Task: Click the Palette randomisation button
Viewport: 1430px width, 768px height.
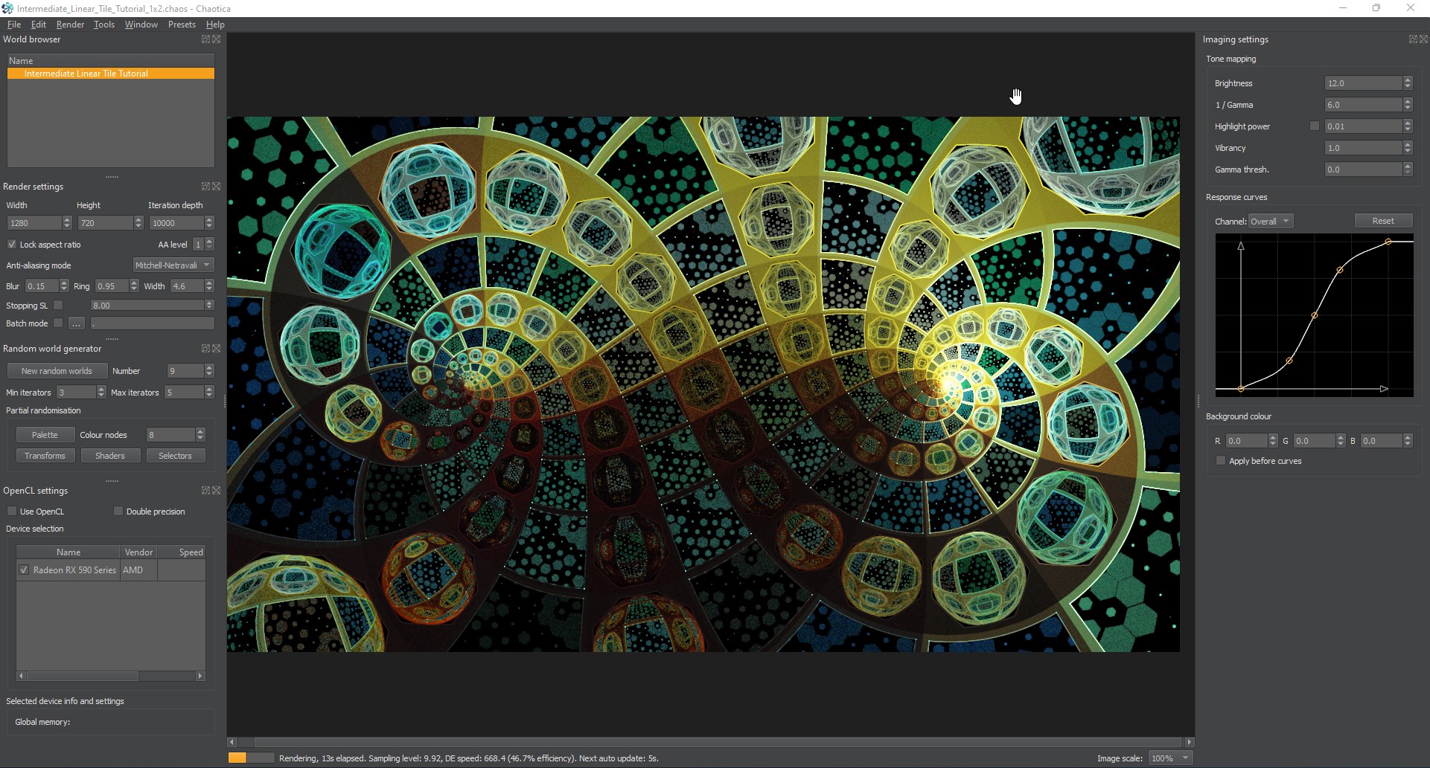Action: point(45,435)
